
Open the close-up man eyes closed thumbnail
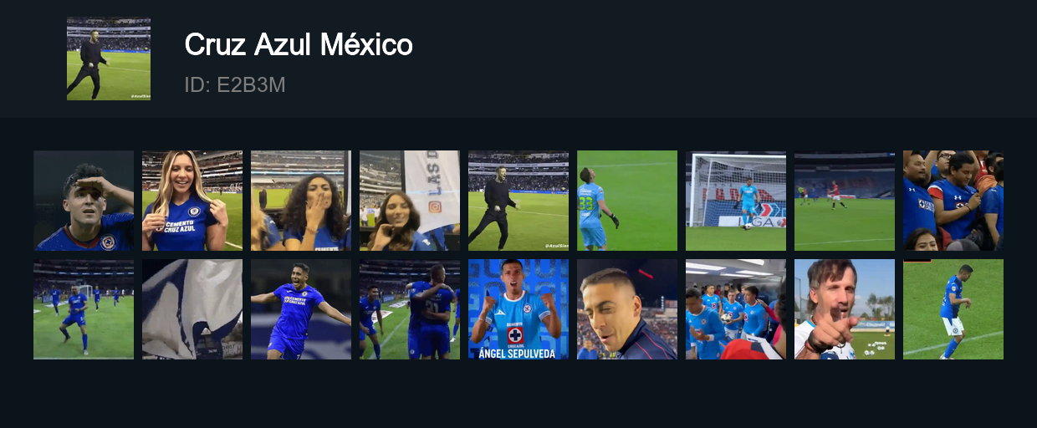pyautogui.click(x=627, y=309)
